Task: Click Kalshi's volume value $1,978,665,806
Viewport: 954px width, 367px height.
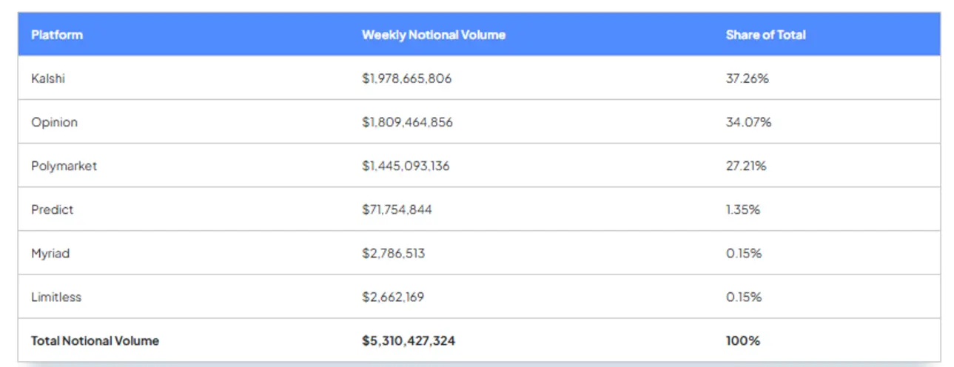Action: click(x=406, y=78)
